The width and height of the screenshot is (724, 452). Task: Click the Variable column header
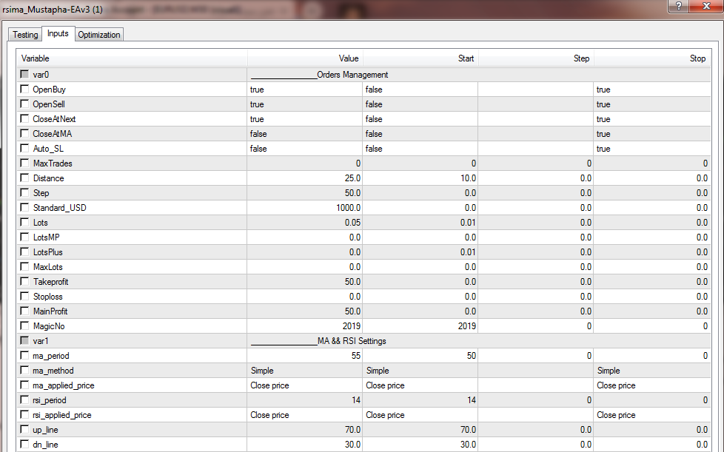pyautogui.click(x=132, y=58)
